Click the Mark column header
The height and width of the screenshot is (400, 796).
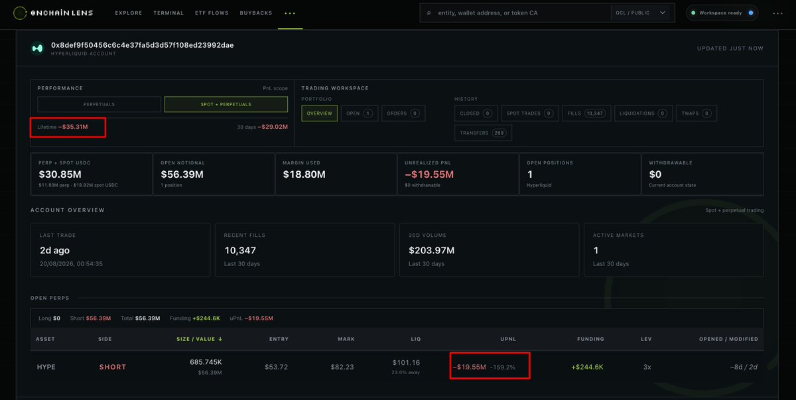click(x=346, y=339)
